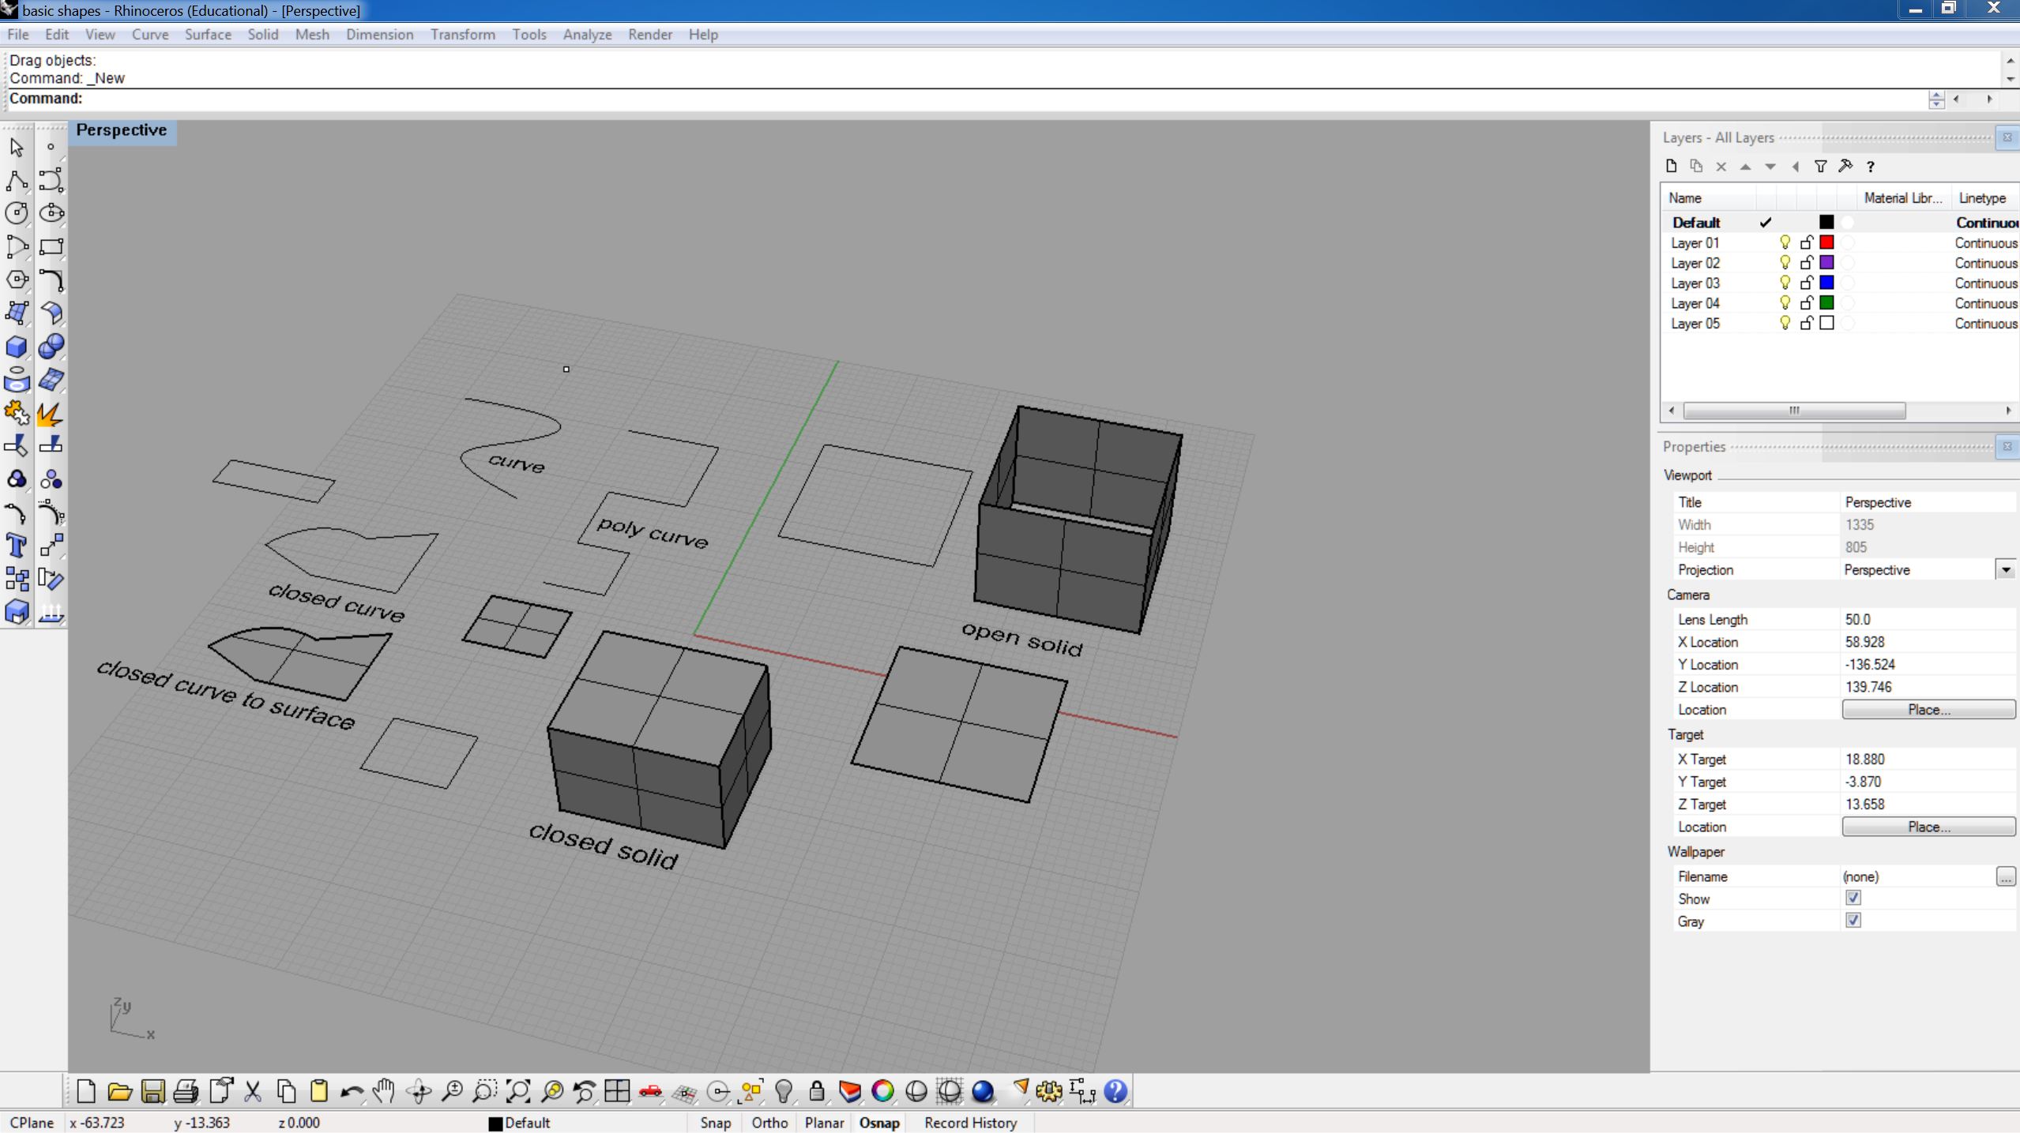
Task: Toggle the Layer 01 lock icon
Action: pyautogui.click(x=1806, y=242)
